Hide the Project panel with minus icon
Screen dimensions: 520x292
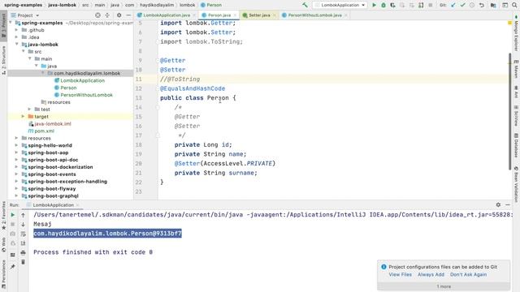pyautogui.click(x=128, y=15)
